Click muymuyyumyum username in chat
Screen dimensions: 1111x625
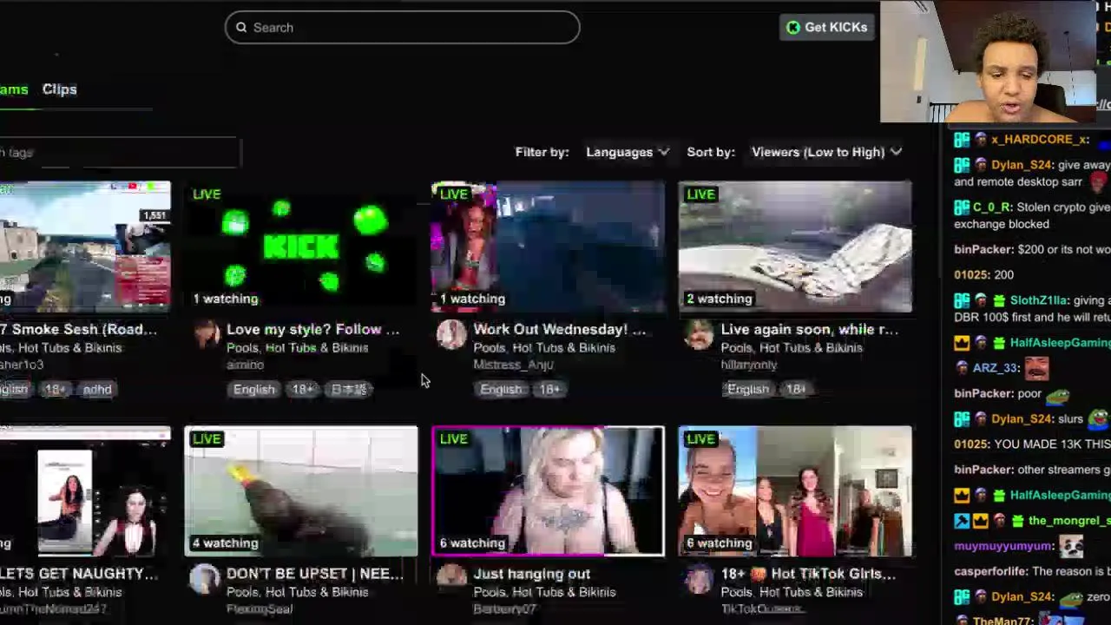coord(1003,546)
